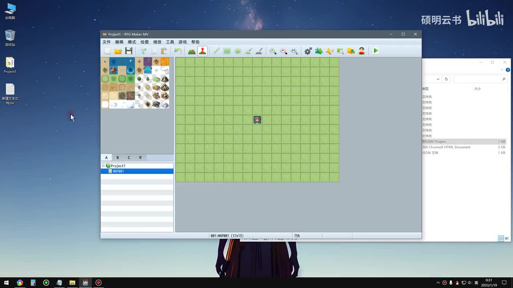Open the Character Generator icon

(362, 51)
